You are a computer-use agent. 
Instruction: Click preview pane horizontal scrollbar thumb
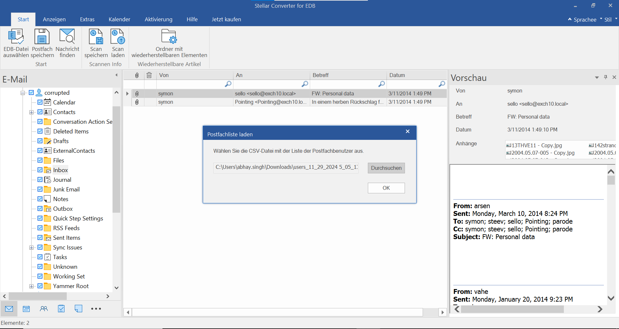[512, 309]
